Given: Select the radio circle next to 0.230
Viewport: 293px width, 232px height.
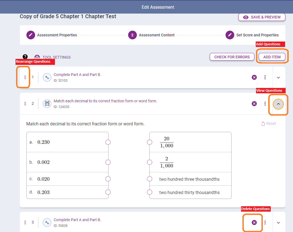Looking at the screenshot, I should 108,142.
